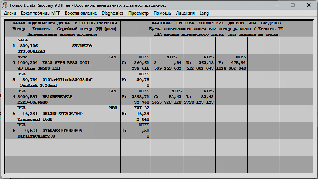Open the Бэкап таблицы MFT menu
Screen dimensions: 318x179
40,13
